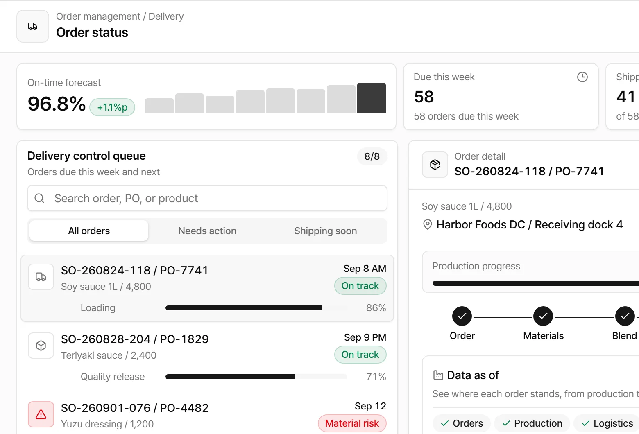
Task: Click the Production progress label
Action: tap(476, 266)
